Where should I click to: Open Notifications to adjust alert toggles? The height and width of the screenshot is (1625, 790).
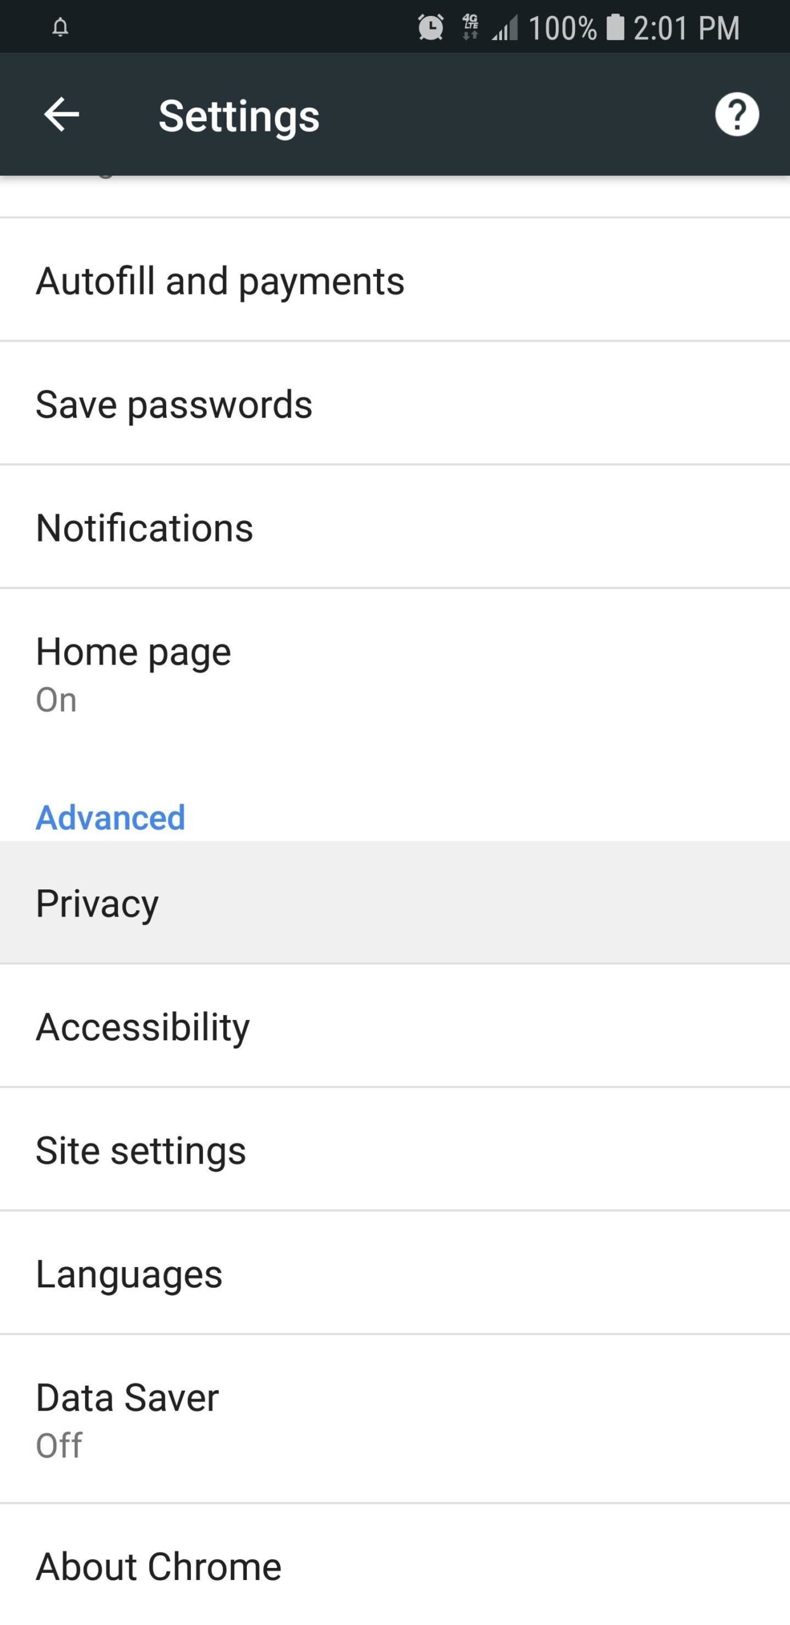point(254,526)
